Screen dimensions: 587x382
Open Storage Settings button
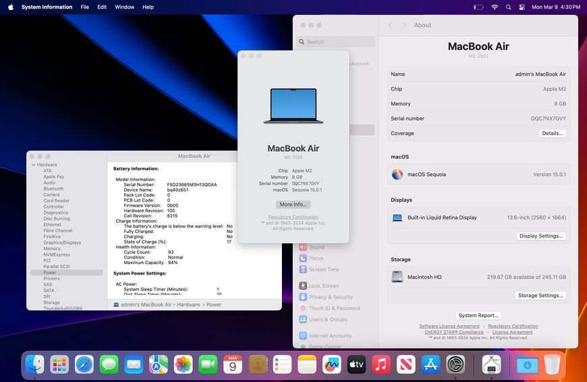(540, 296)
